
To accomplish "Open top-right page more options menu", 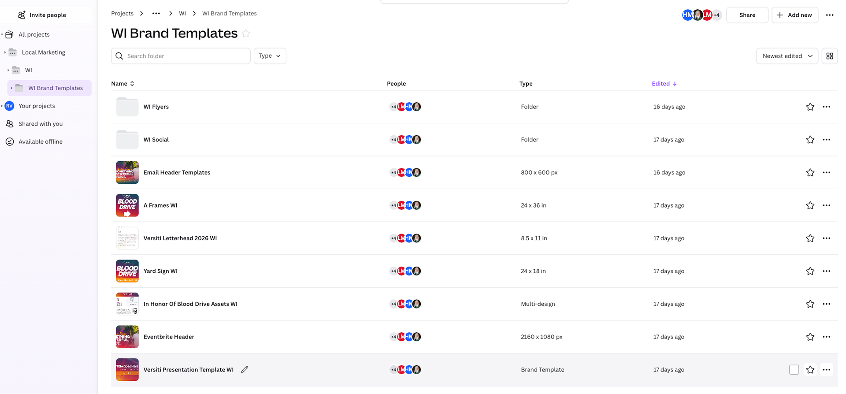I will click(829, 15).
